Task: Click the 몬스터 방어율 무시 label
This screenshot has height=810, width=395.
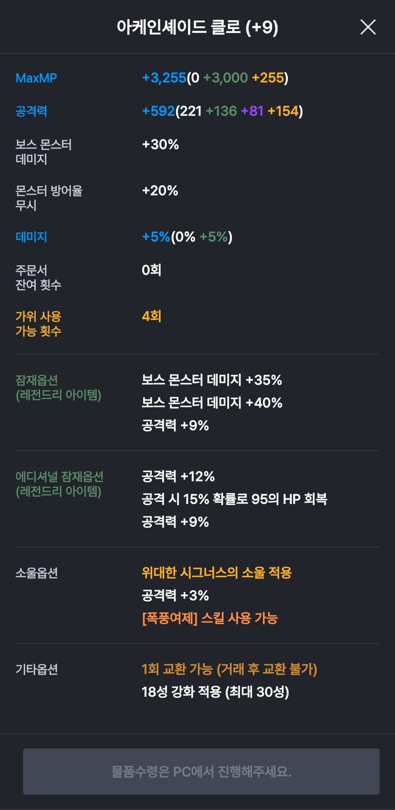Action: click(49, 198)
